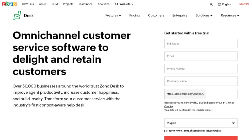Open TeamInbox in the top bar

[x=86, y=4]
